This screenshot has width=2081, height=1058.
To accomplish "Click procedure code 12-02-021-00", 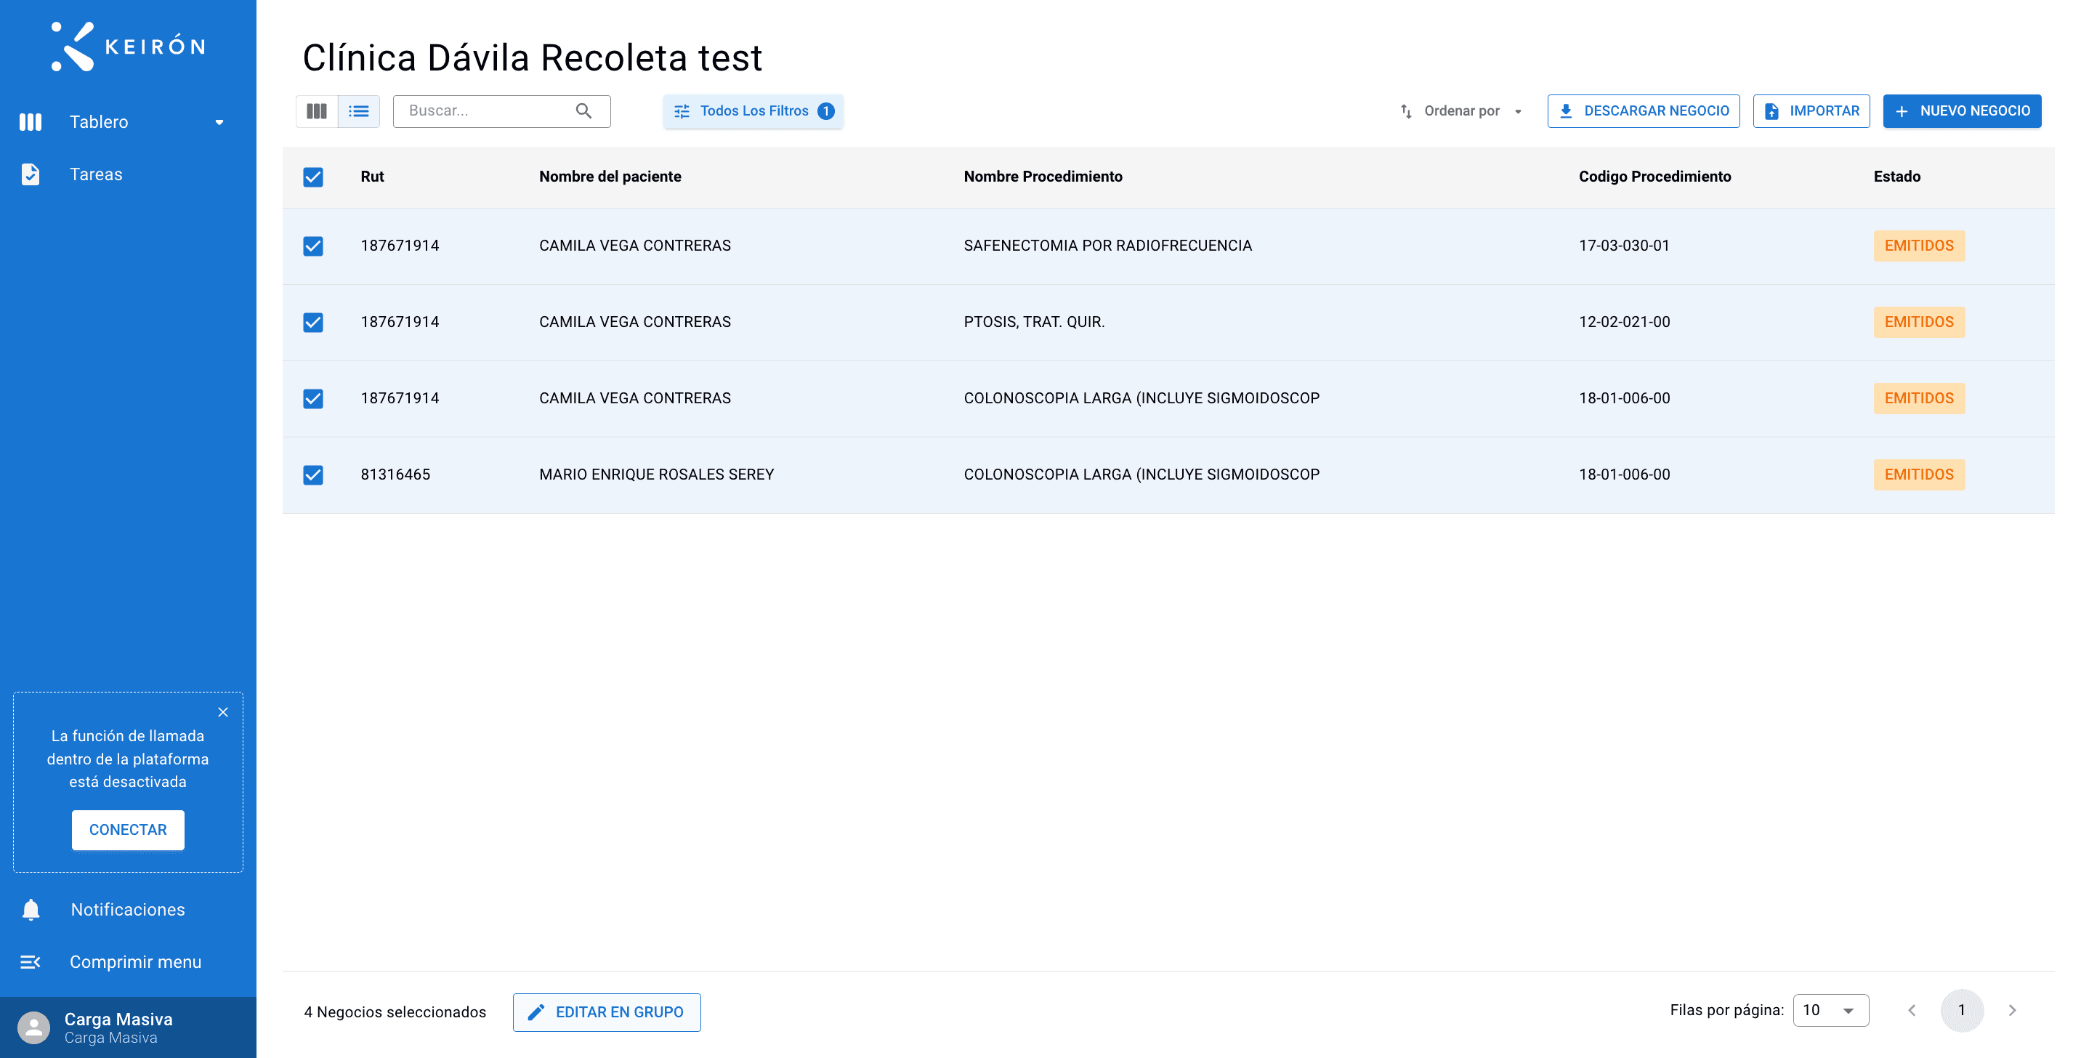I will [1624, 321].
